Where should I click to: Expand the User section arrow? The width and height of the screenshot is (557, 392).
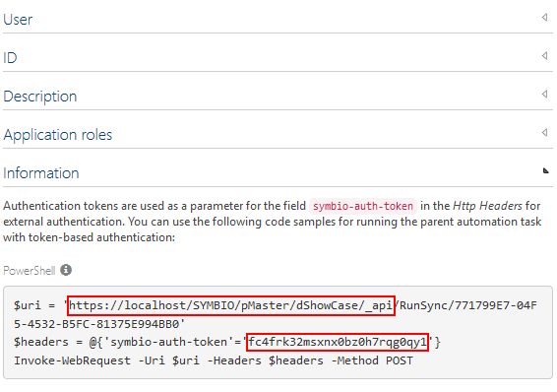click(544, 17)
